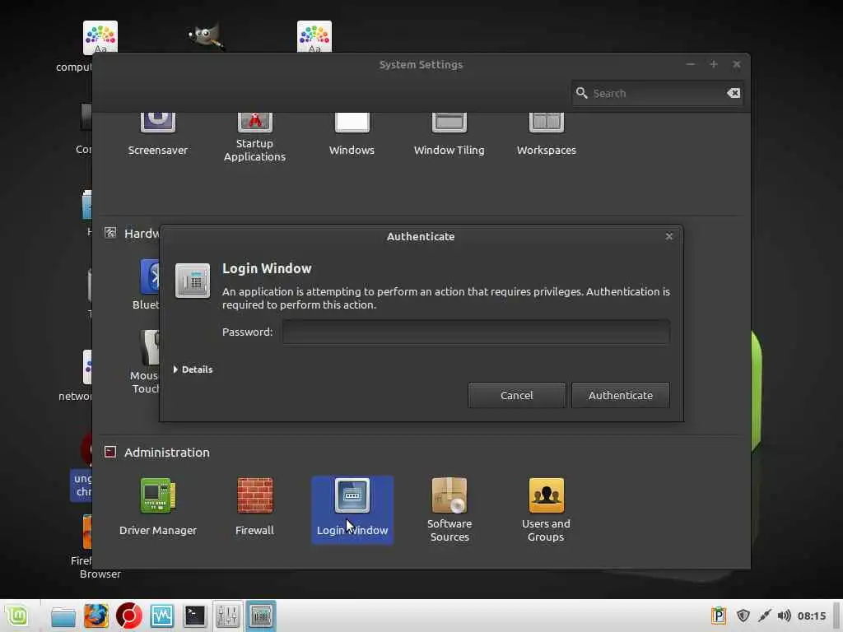Open Users and Groups module

click(547, 509)
